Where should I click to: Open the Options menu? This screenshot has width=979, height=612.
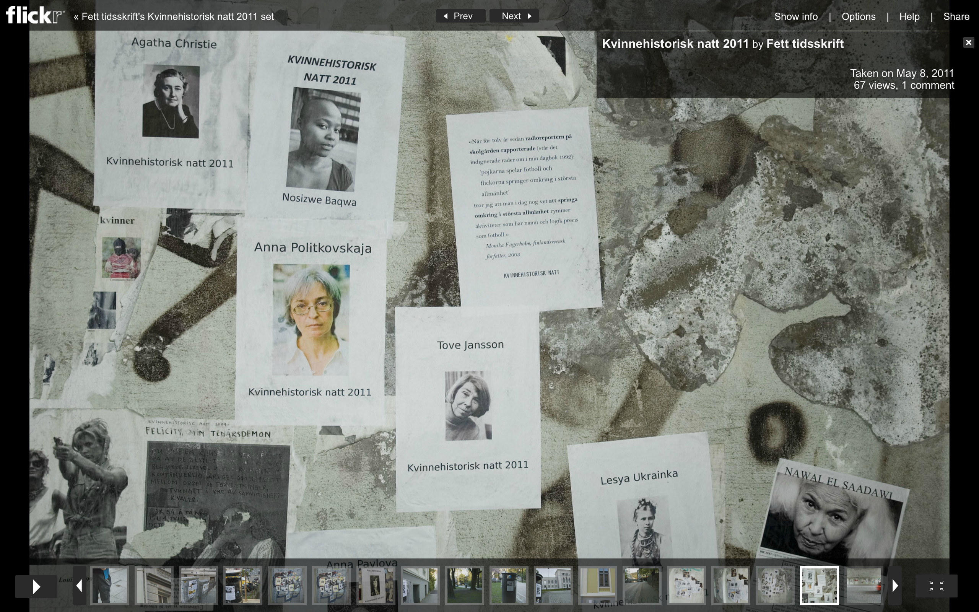click(859, 16)
